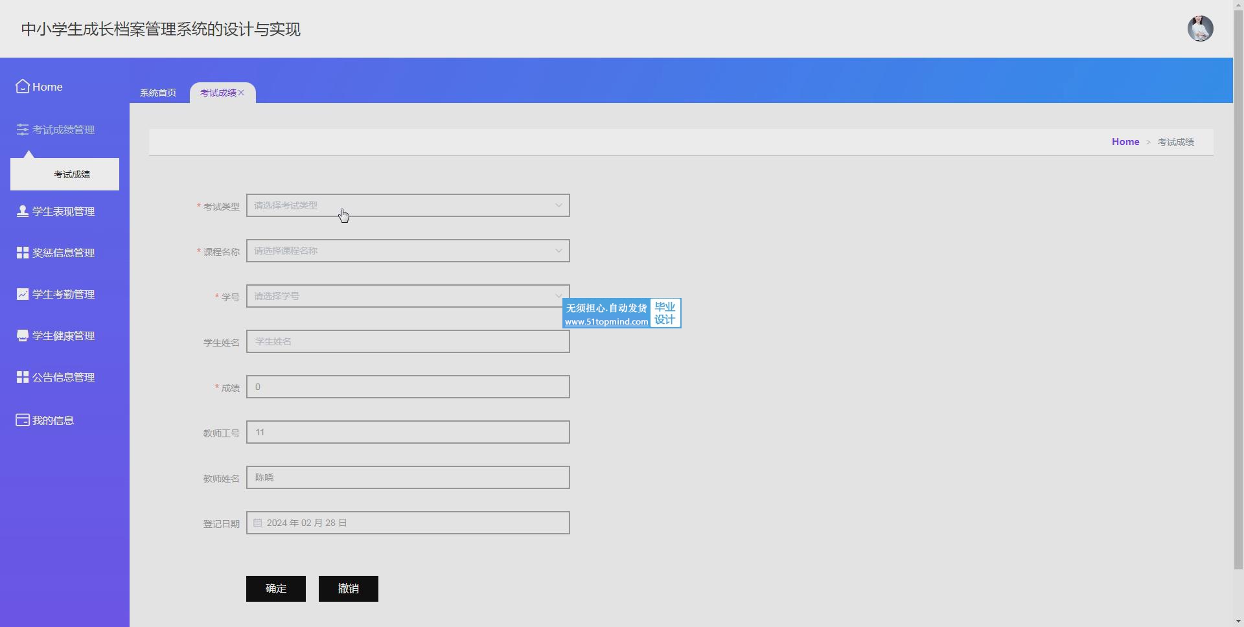The width and height of the screenshot is (1244, 627).
Task: Open the 登记日期 date picker field
Action: click(408, 523)
